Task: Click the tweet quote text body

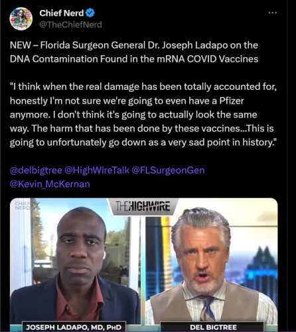Action: pos(143,114)
